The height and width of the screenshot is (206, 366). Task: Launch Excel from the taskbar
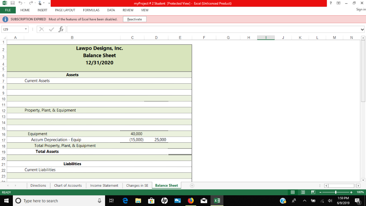click(x=217, y=201)
